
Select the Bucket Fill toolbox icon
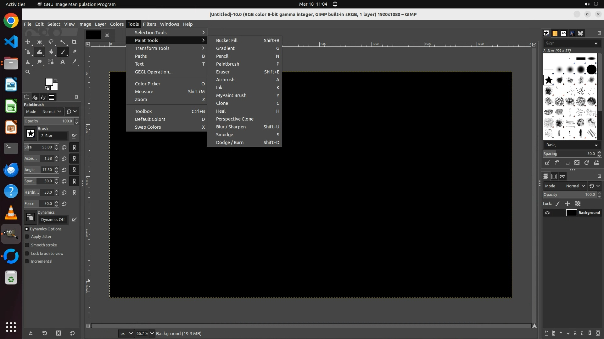click(x=51, y=52)
